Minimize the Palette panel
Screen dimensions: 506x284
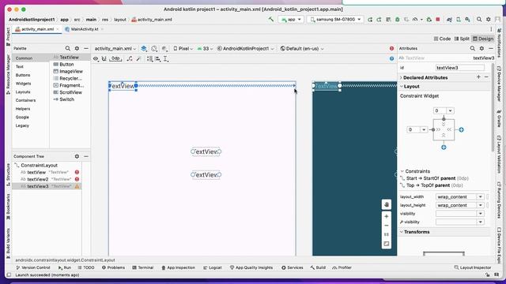(86, 48)
